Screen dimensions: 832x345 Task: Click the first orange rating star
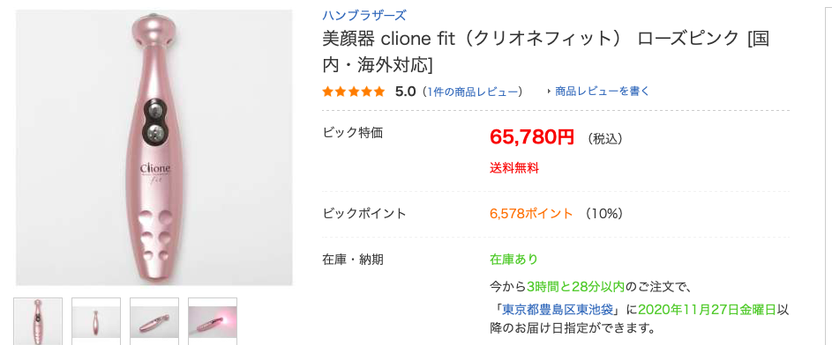pos(327,92)
